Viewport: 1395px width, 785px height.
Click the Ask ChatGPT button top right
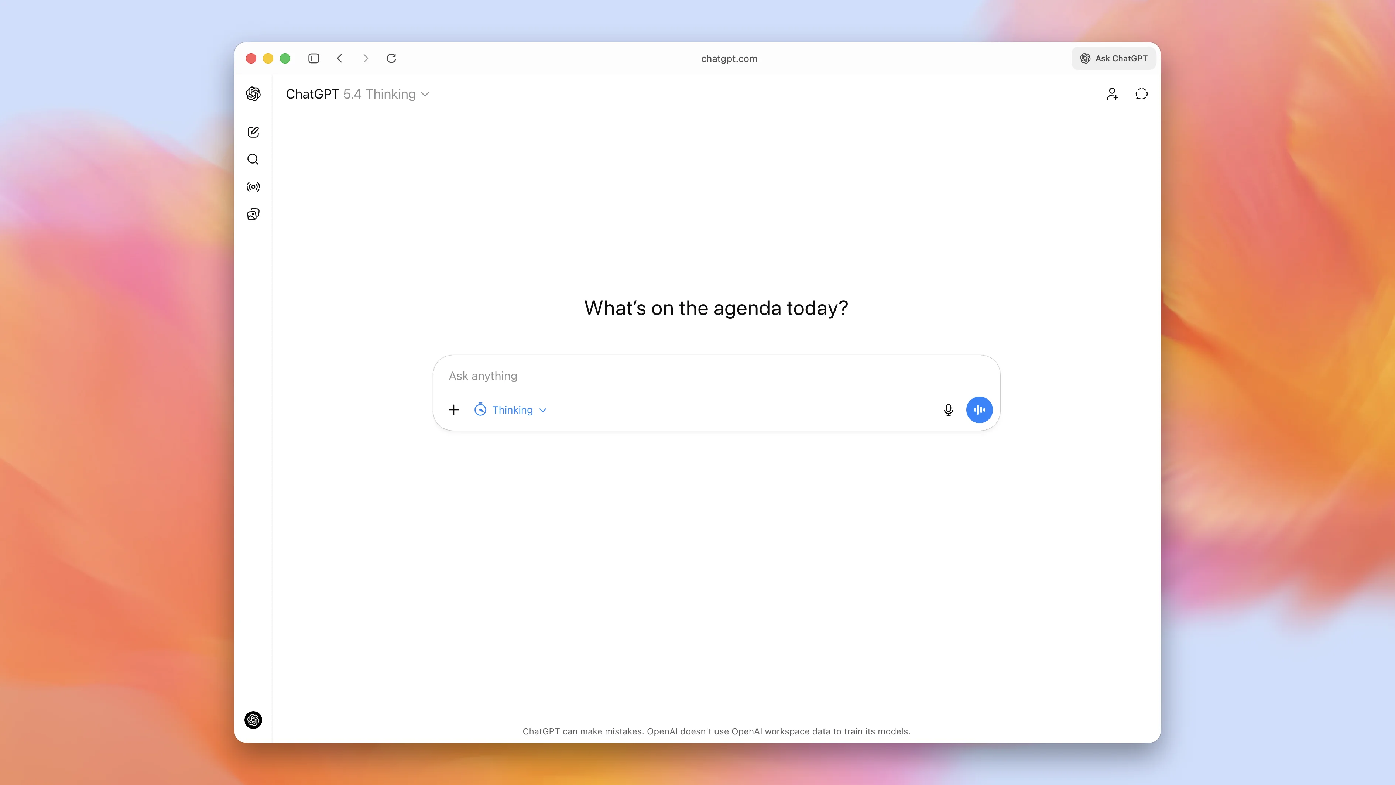click(x=1113, y=58)
